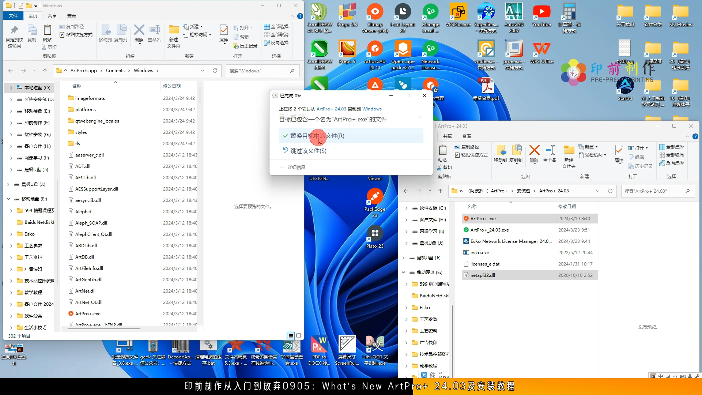Expand 详细信息 in the copy dialog
The image size is (702, 395).
(292, 167)
